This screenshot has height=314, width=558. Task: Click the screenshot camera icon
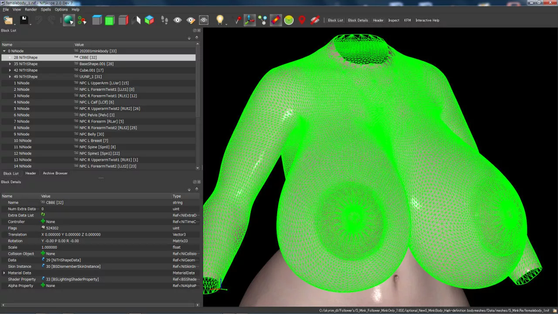click(204, 20)
